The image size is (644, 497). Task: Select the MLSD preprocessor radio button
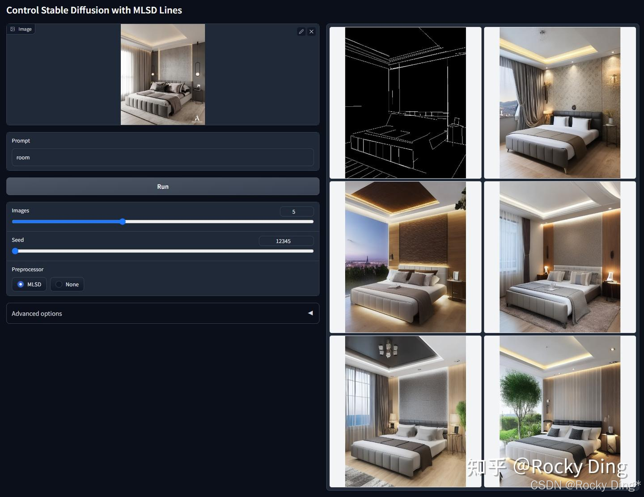pos(21,284)
